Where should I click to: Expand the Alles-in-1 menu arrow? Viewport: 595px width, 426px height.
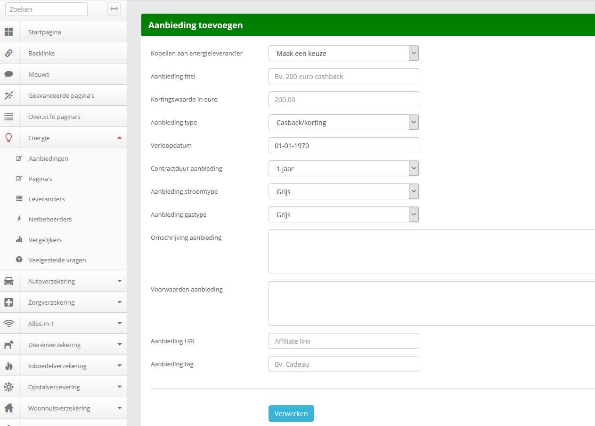119,323
